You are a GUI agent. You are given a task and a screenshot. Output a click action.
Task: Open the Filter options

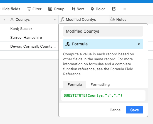(34, 9)
